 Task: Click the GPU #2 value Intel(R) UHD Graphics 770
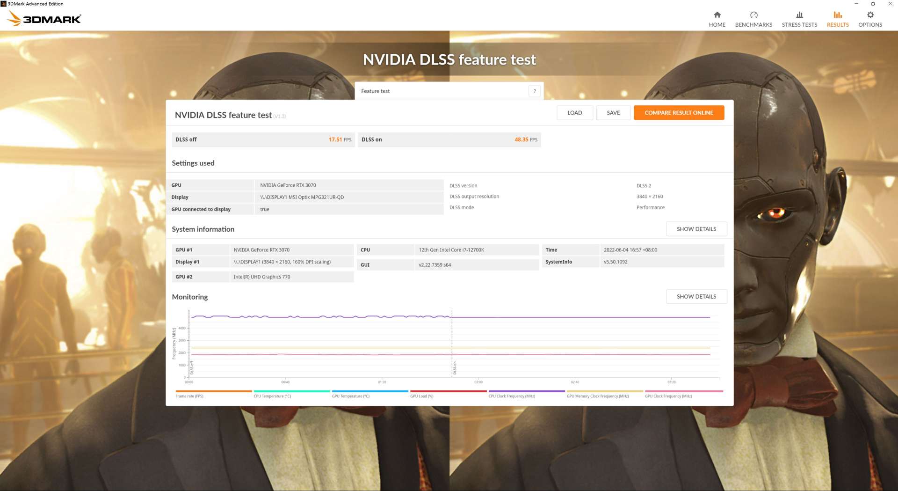[262, 277]
